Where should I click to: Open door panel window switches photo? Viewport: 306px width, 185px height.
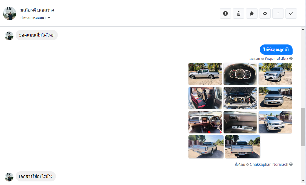coord(240,122)
